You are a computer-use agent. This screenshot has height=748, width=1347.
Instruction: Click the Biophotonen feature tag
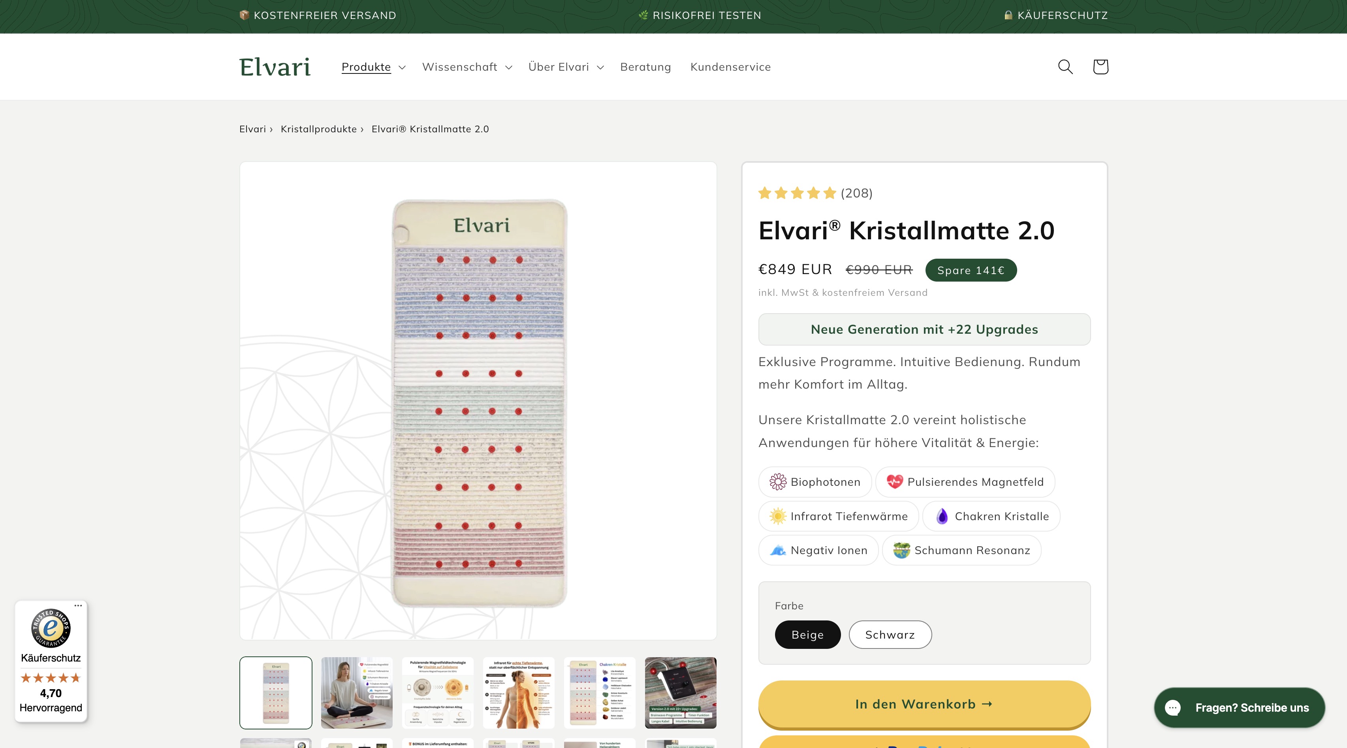[815, 482]
